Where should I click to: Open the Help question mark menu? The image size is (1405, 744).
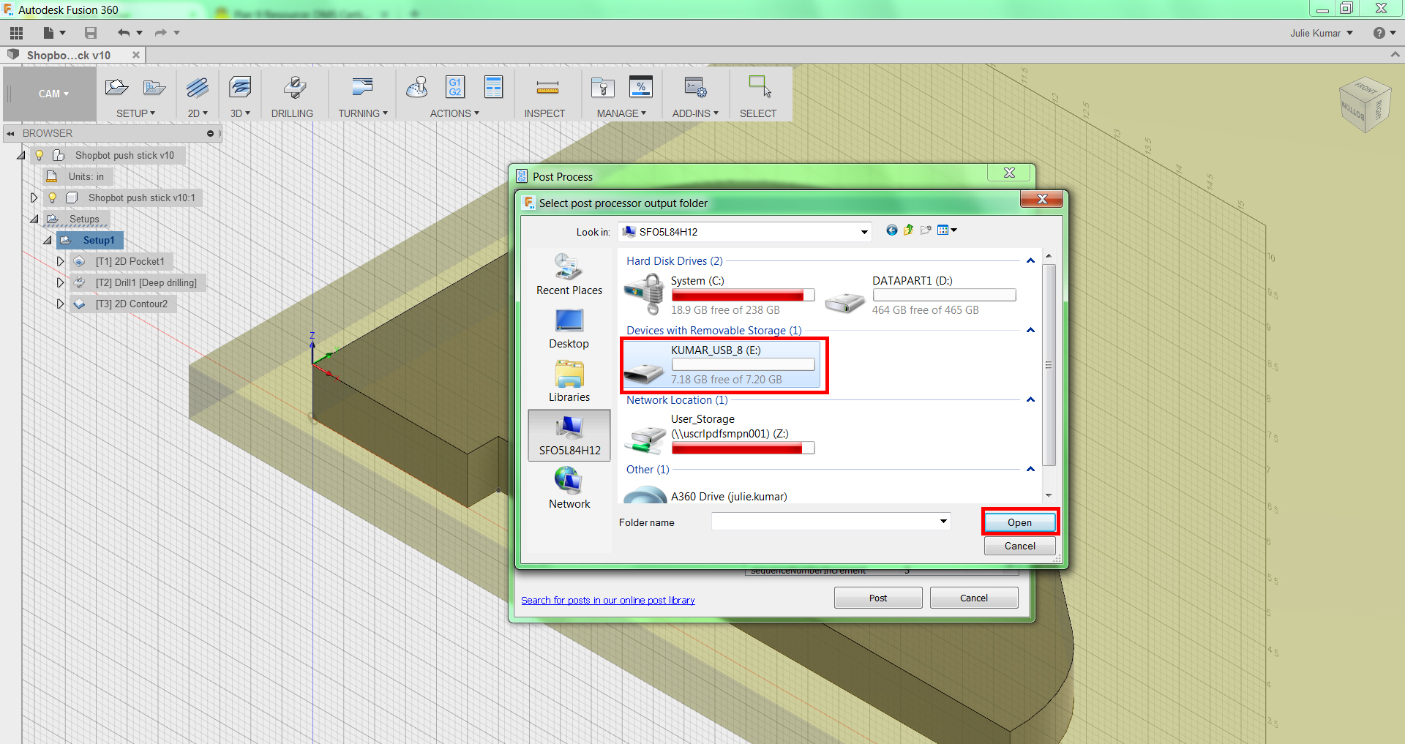point(1385,33)
